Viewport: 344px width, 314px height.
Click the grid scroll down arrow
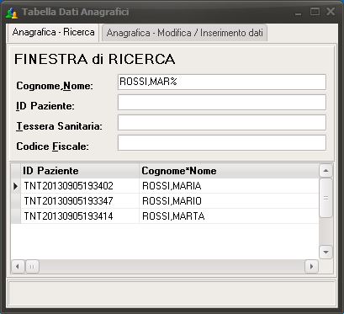325,252
